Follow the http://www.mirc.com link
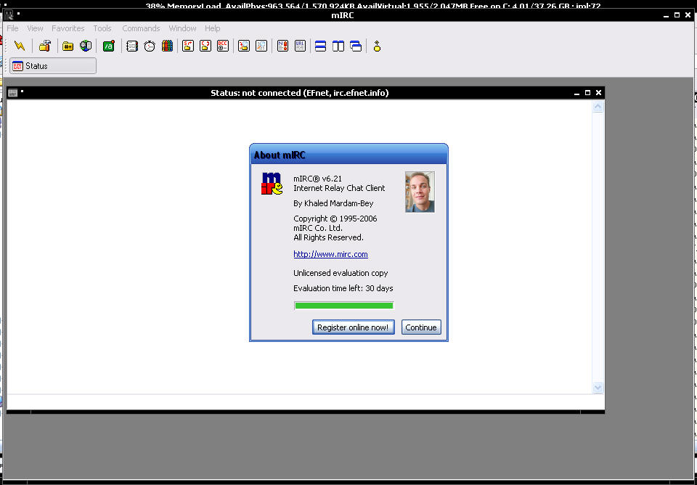Viewport: 697px width, 485px height. (x=330, y=254)
